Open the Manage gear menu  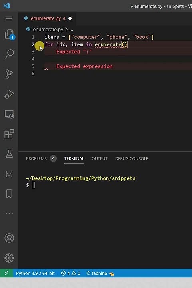click(x=9, y=258)
